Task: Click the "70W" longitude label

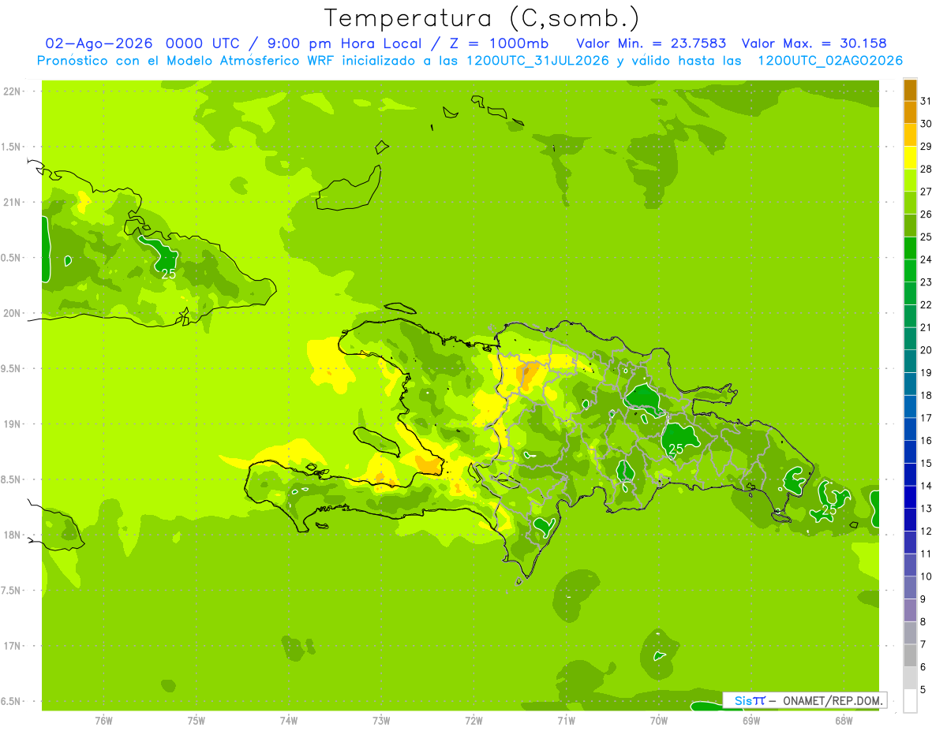Action: (659, 721)
